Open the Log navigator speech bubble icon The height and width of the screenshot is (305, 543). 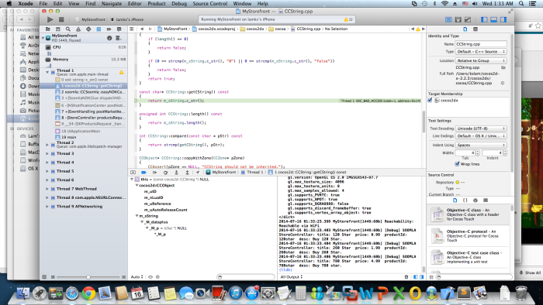pos(119,29)
